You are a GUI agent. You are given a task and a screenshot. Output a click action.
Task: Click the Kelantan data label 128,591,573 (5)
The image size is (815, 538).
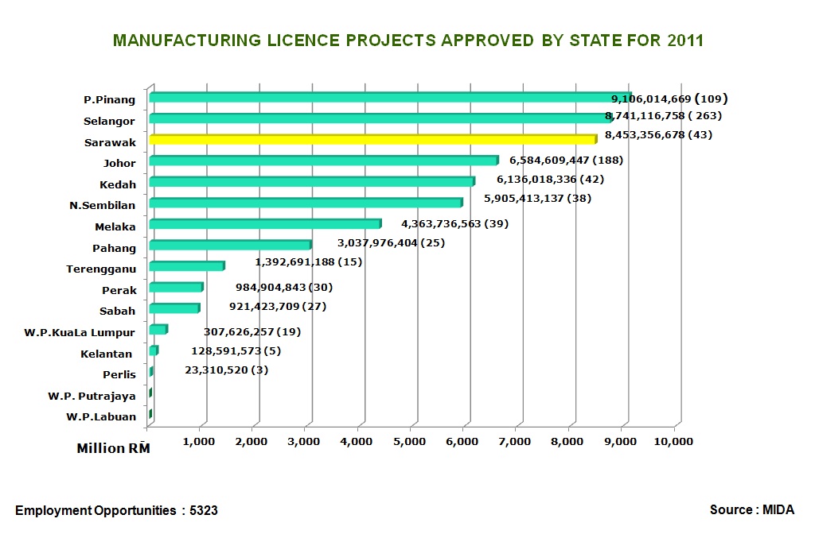[236, 350]
